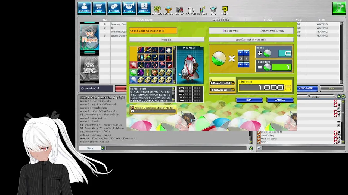Screen dimensions: 348x195
Task: Click the prize list scroll up arrow
Action: click(174, 48)
